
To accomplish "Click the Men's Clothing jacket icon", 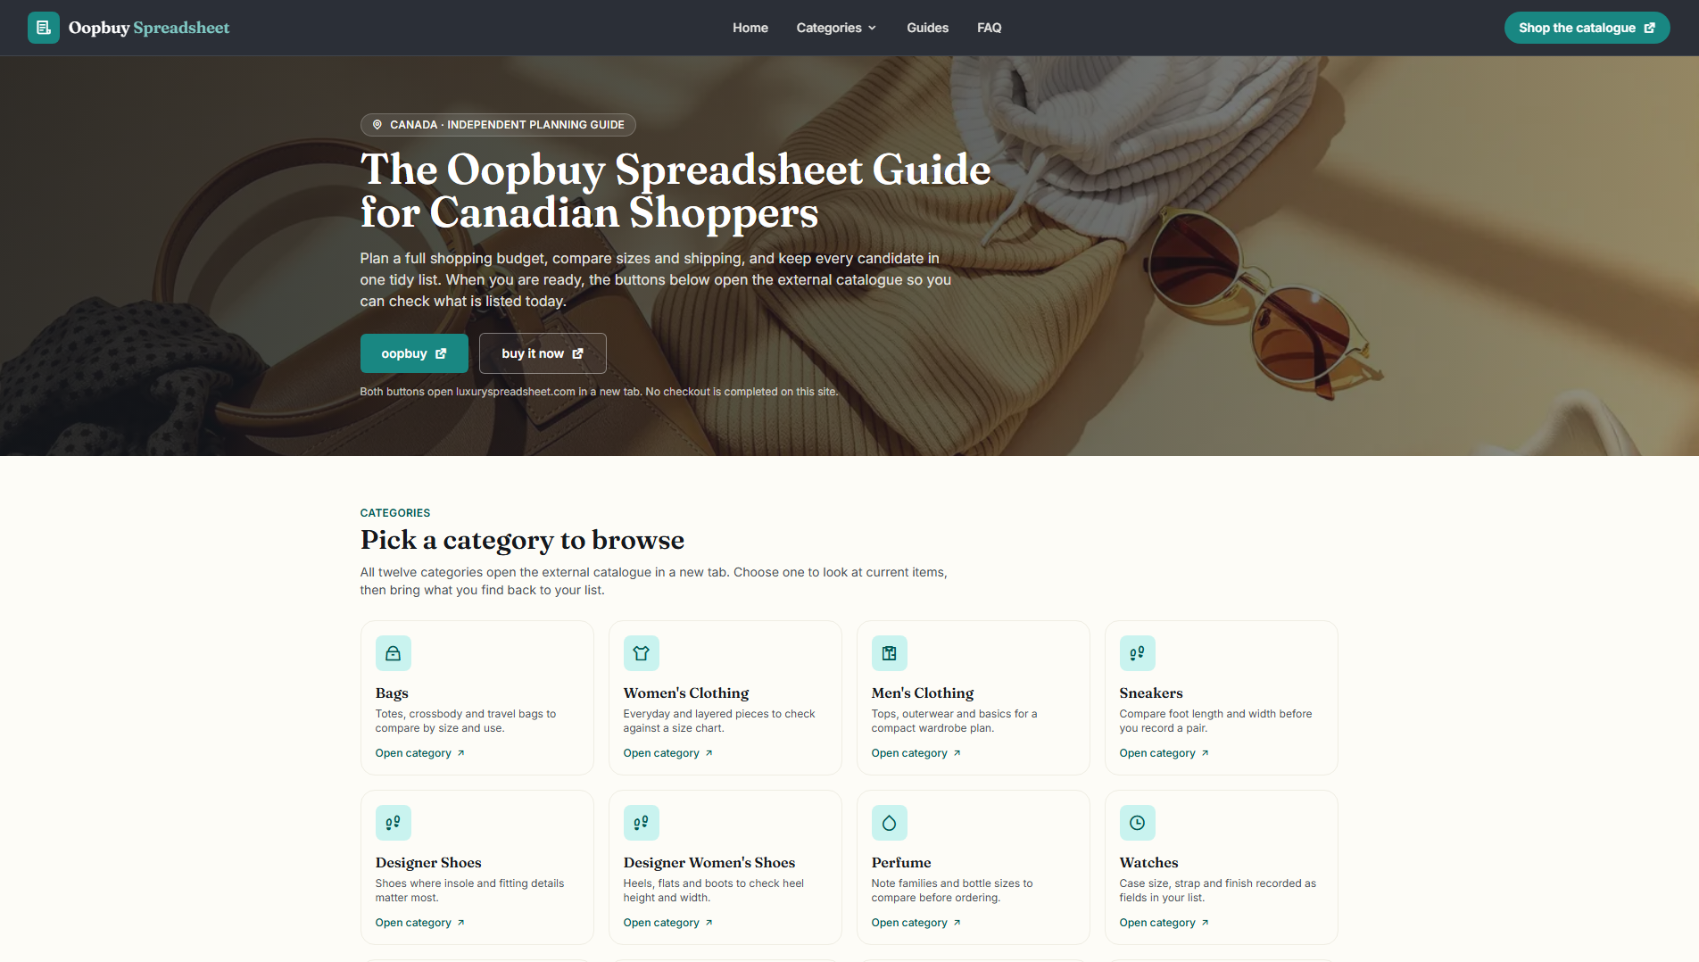I will [x=890, y=653].
